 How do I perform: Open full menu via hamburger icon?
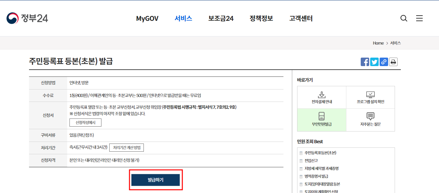pos(419,19)
